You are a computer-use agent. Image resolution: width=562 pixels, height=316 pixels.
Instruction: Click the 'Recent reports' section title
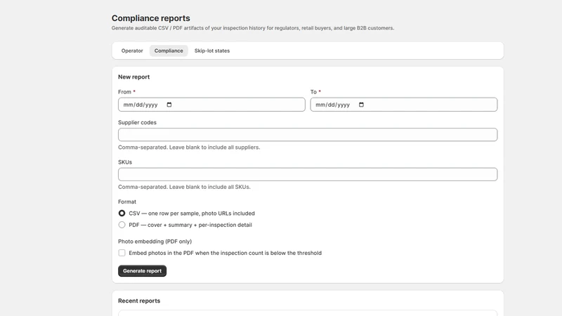pos(139,301)
